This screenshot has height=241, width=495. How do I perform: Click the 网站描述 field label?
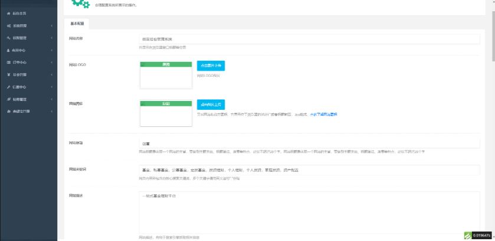pyautogui.click(x=76, y=196)
